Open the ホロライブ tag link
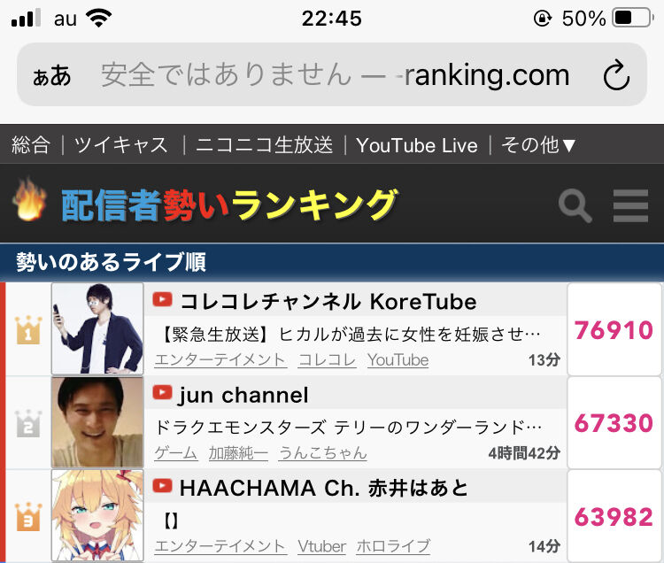Image resolution: width=664 pixels, height=563 pixels. coord(393,546)
